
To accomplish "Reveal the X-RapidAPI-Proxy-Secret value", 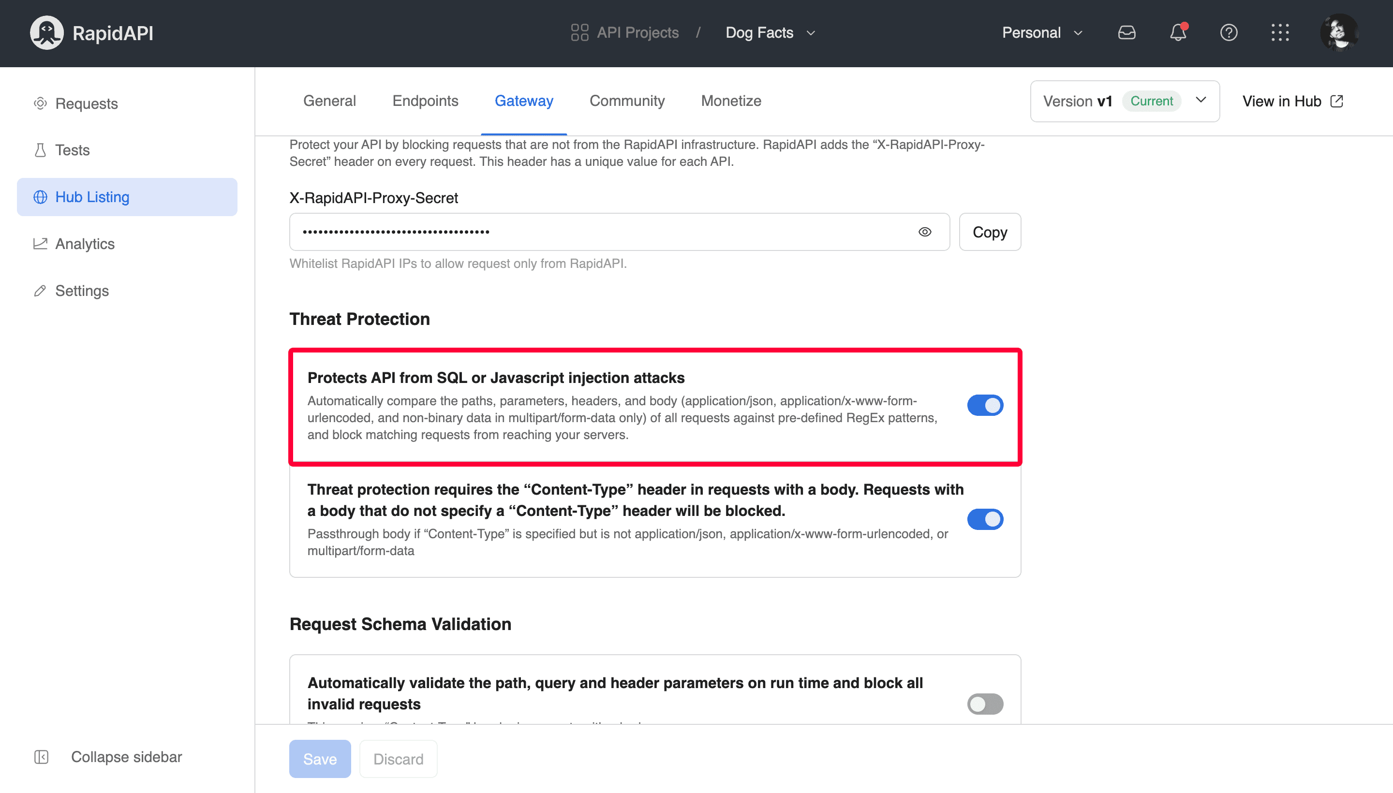I will [925, 232].
